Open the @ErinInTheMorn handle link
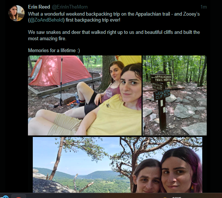Viewport: 222px width, 198px height. click(x=70, y=7)
